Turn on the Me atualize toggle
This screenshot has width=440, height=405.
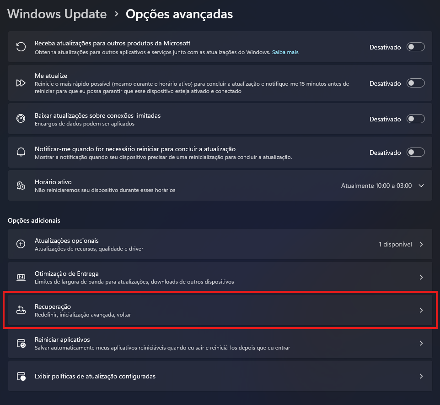click(415, 83)
